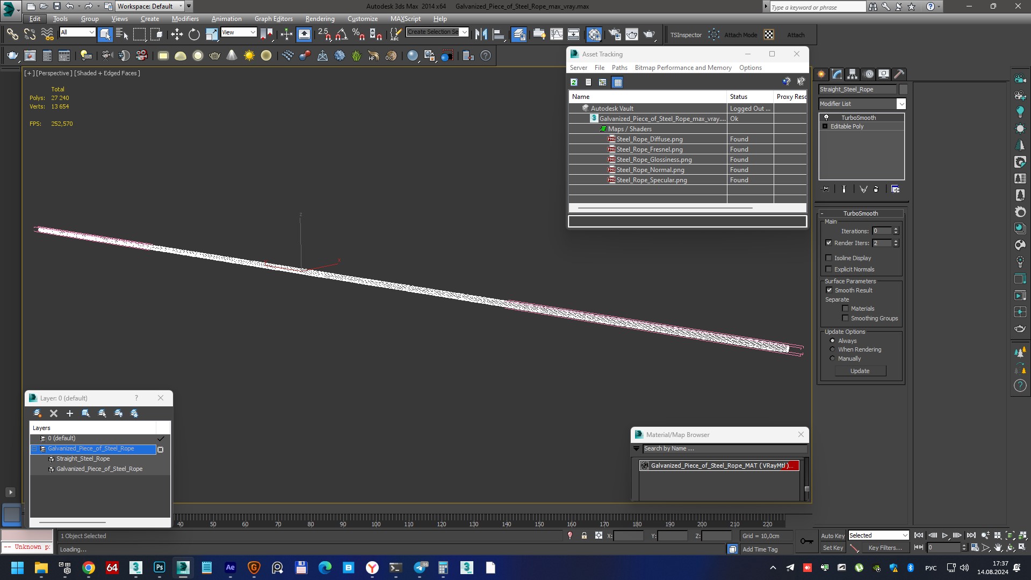Click the TSInspector button
1031x580 pixels.
tap(686, 35)
